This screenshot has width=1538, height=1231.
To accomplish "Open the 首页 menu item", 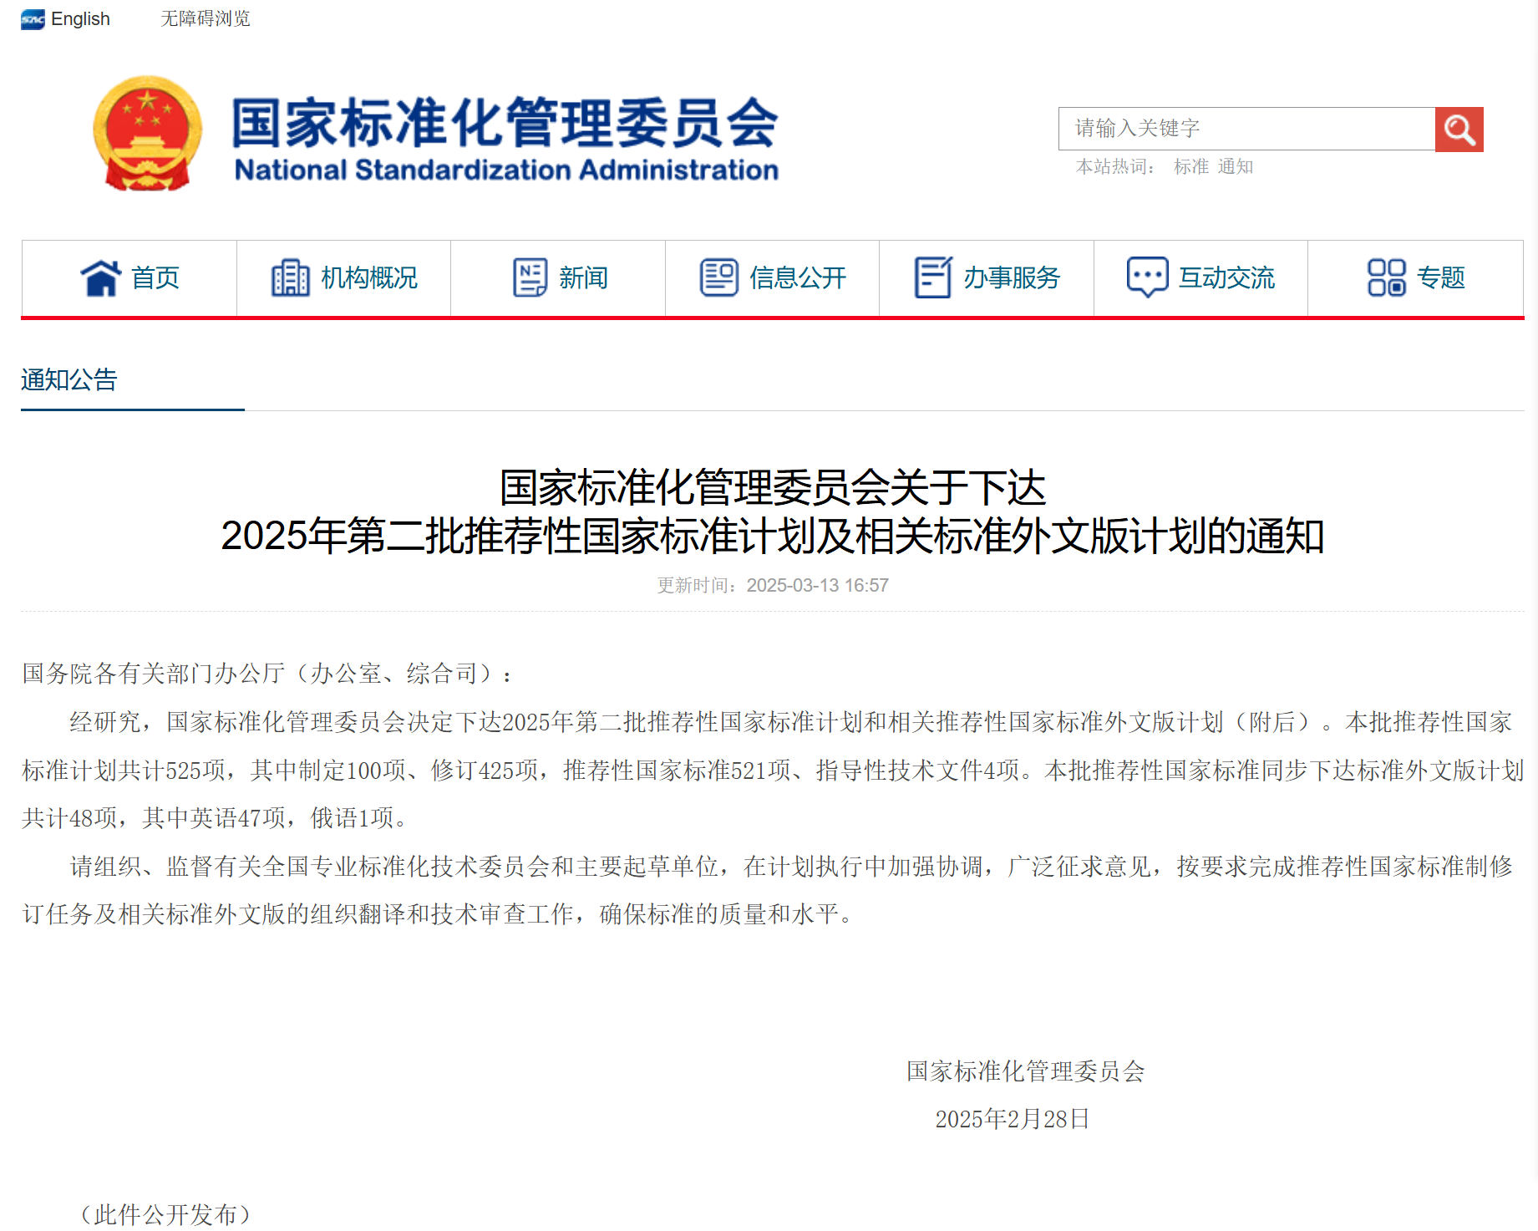I will 129,278.
